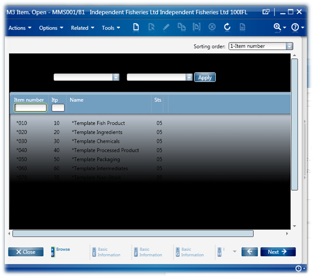Open the Related menu

point(82,28)
